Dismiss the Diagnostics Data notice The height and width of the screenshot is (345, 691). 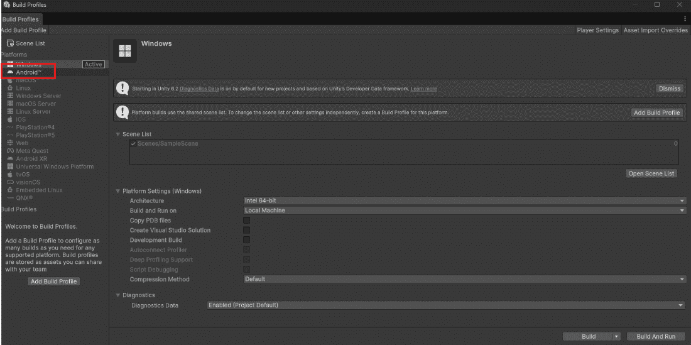click(670, 89)
